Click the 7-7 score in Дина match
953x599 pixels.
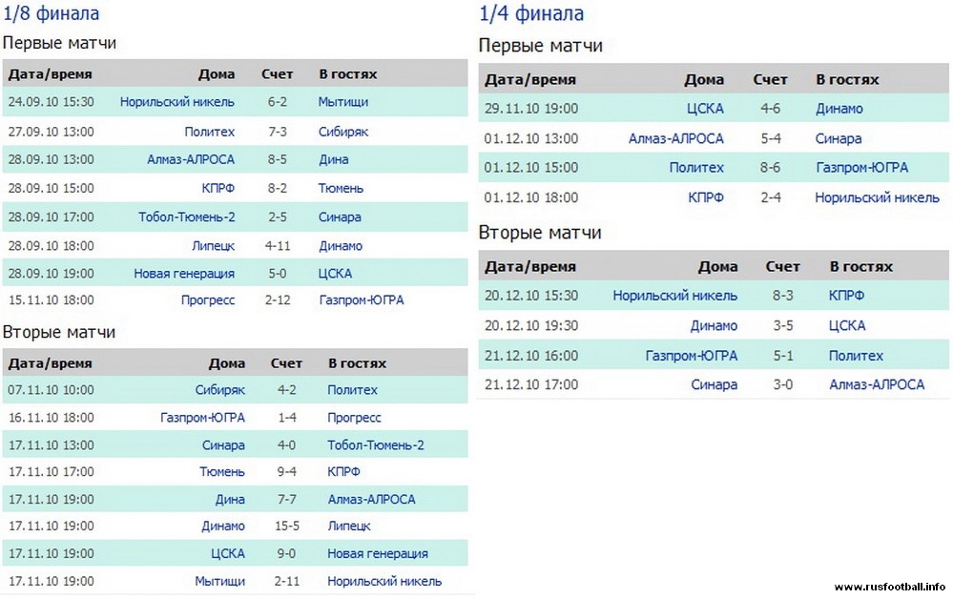(286, 499)
